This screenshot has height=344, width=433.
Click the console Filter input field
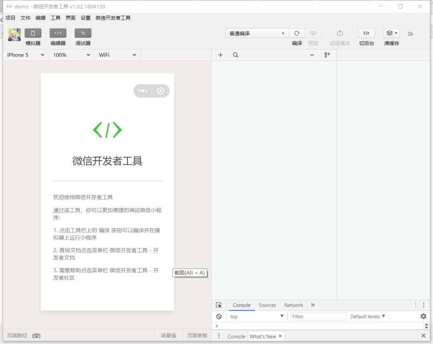click(318, 317)
